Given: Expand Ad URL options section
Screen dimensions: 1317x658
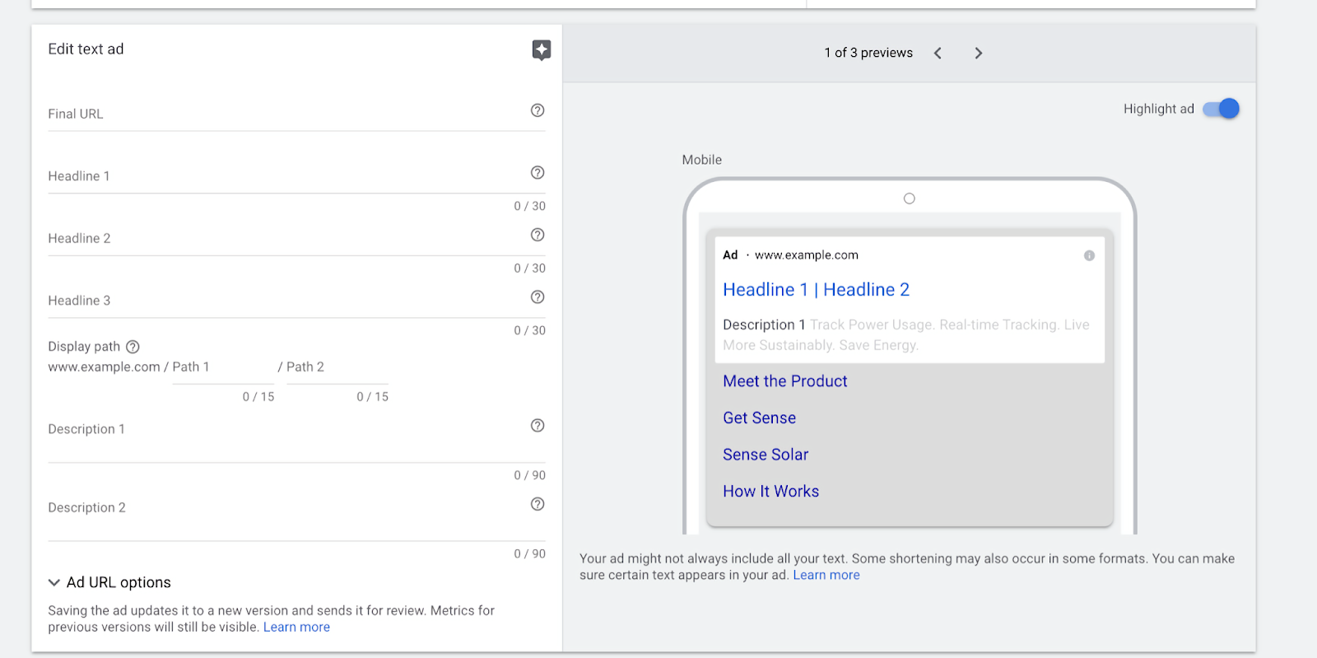Looking at the screenshot, I should (109, 582).
